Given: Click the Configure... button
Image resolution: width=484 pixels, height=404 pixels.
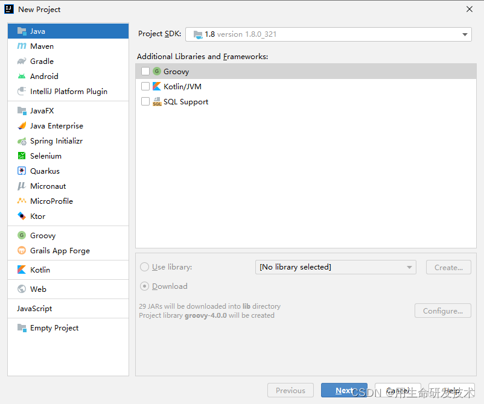Looking at the screenshot, I should pos(442,311).
